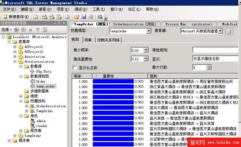Select rule 宜兴宾馆 -> 最佳西方黄山温泉度假酒店
The width and height of the screenshot is (241, 147).
[x=182, y=118]
